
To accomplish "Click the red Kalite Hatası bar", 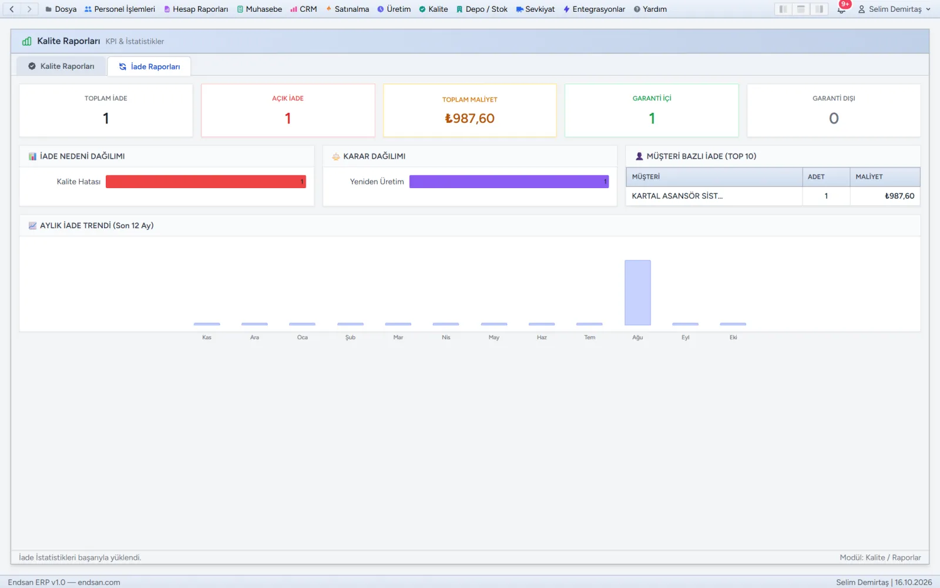I will click(206, 182).
